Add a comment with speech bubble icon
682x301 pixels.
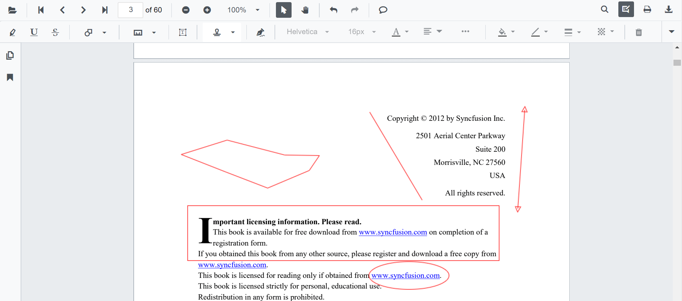[x=383, y=10]
